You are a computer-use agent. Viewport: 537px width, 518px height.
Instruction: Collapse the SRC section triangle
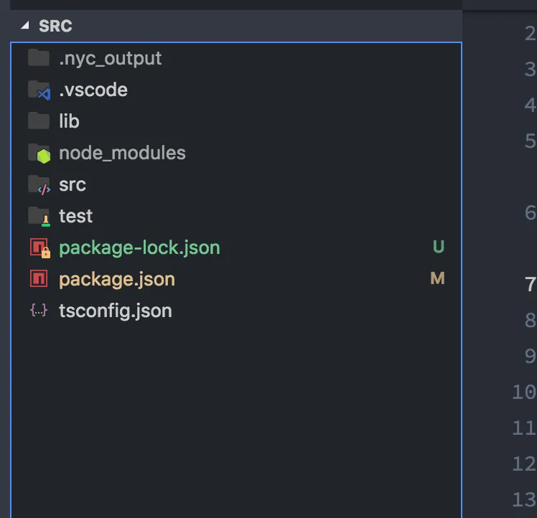pos(26,26)
